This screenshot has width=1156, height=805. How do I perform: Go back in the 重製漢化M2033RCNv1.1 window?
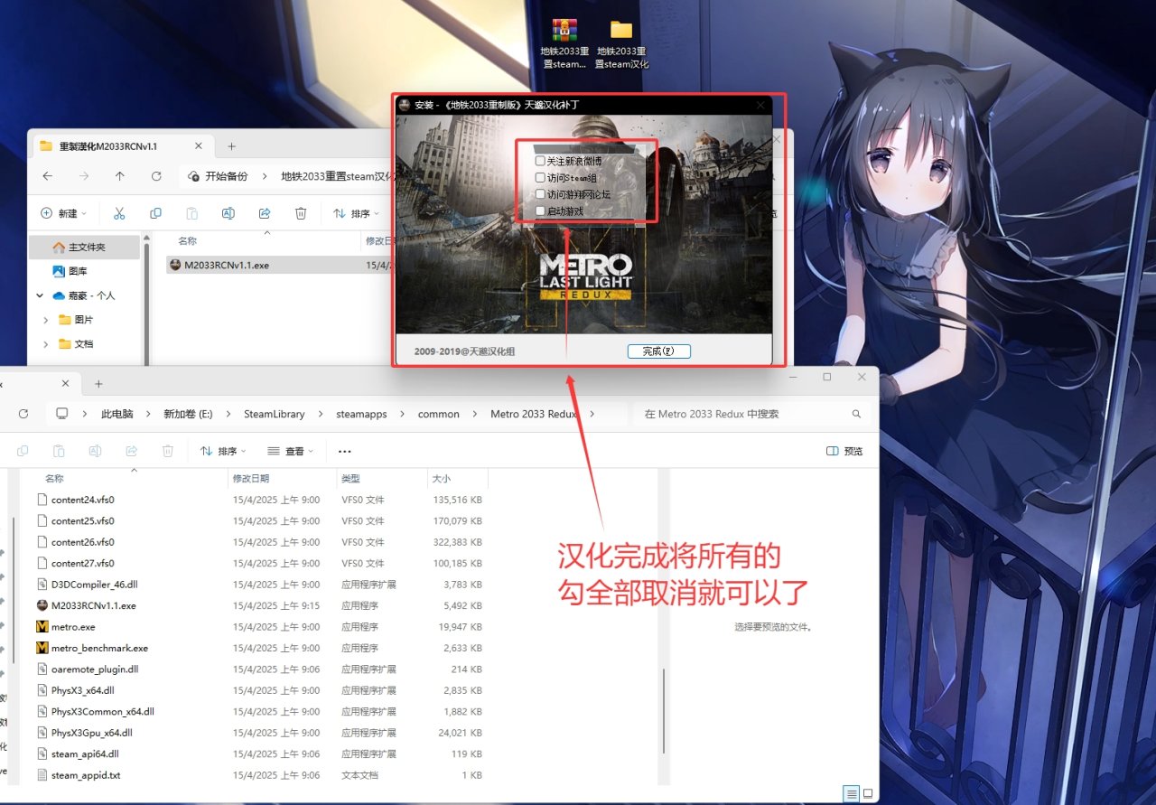pos(48,176)
